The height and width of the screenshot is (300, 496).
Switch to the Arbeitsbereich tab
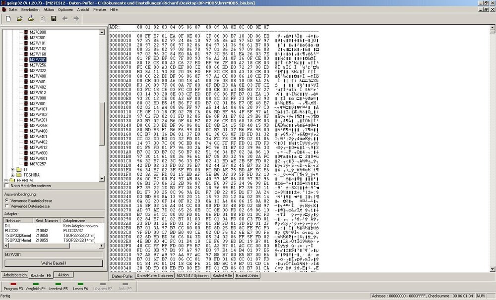tap(15, 275)
